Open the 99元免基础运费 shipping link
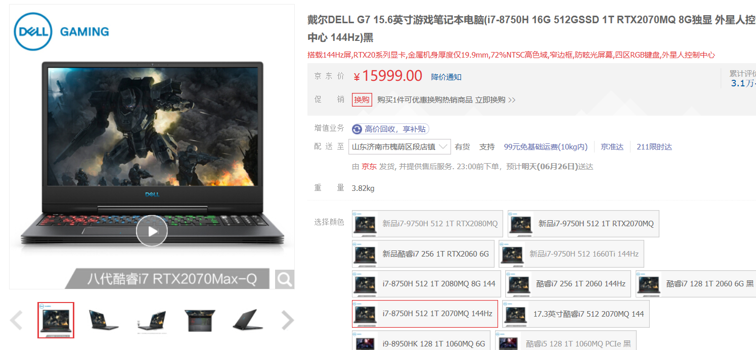 click(546, 147)
